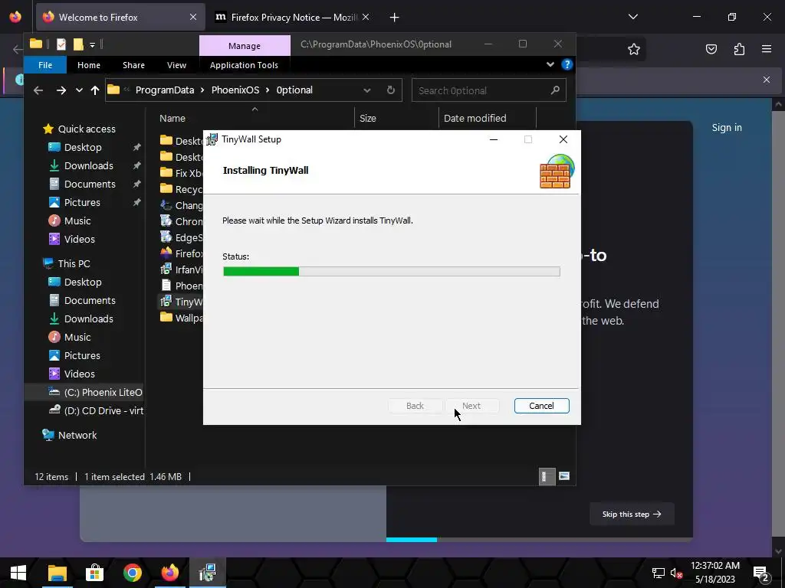The width and height of the screenshot is (785, 588).
Task: Open Explorer help question mark
Action: coord(567,64)
